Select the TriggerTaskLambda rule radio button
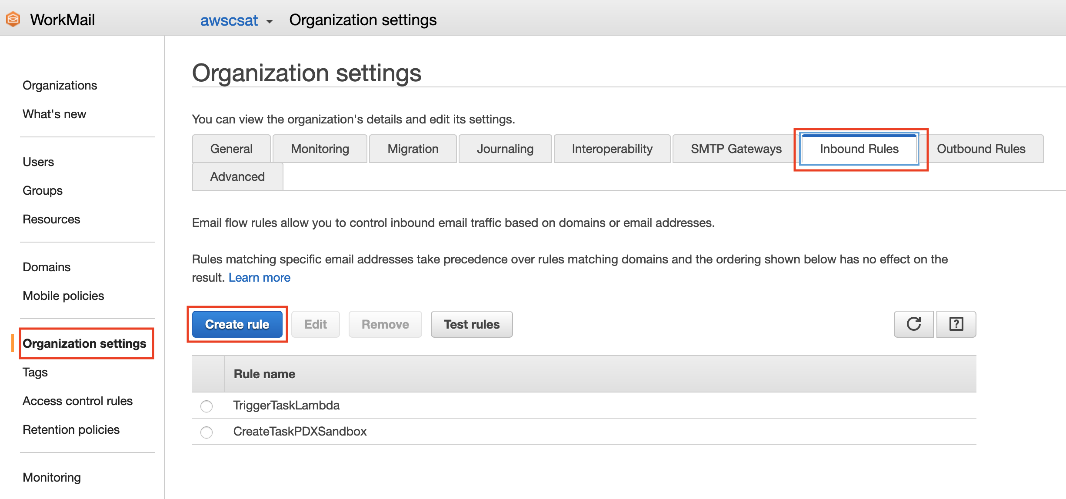 coord(207,406)
